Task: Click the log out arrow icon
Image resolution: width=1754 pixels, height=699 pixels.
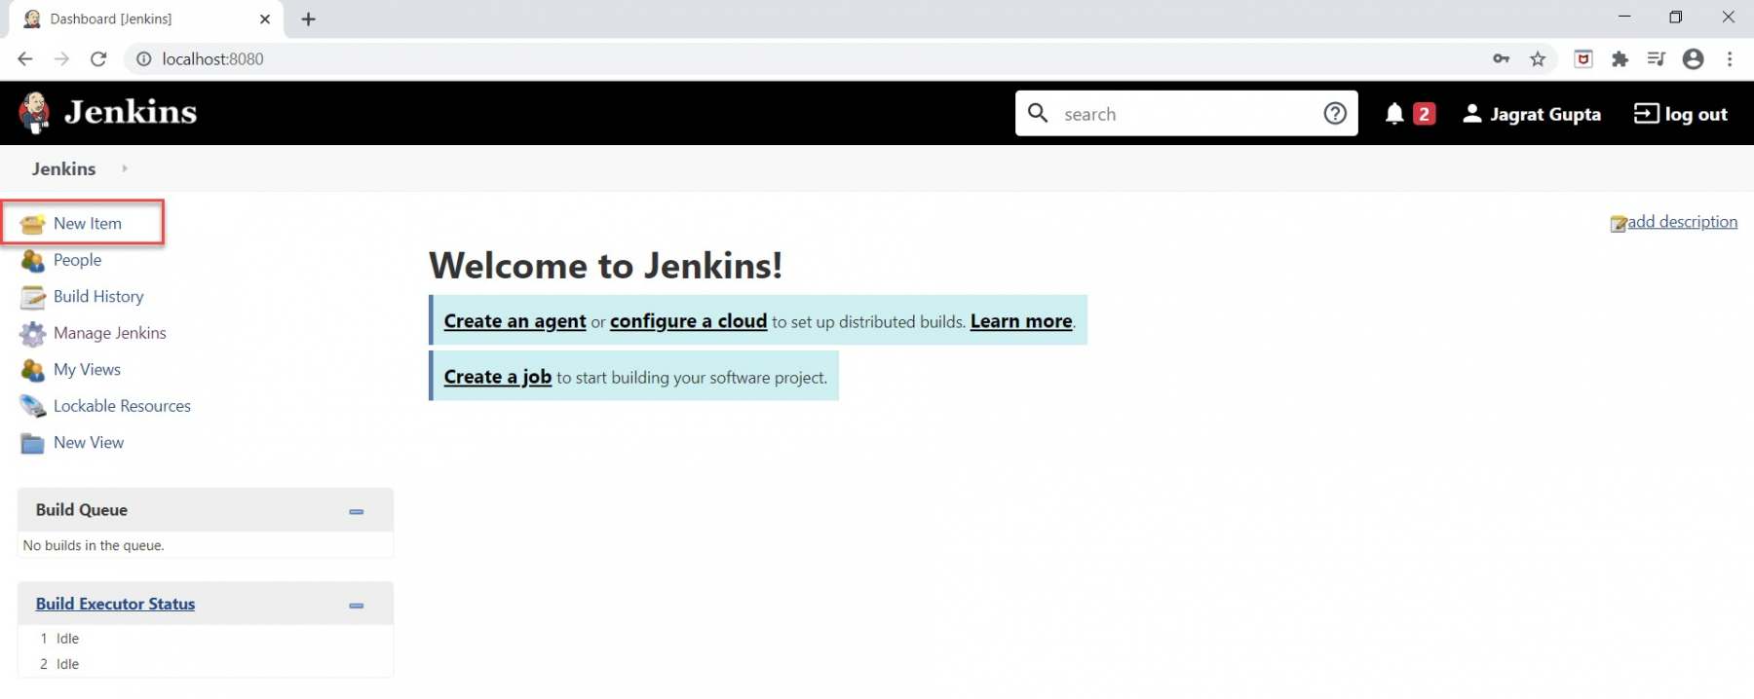Action: pyautogui.click(x=1647, y=113)
